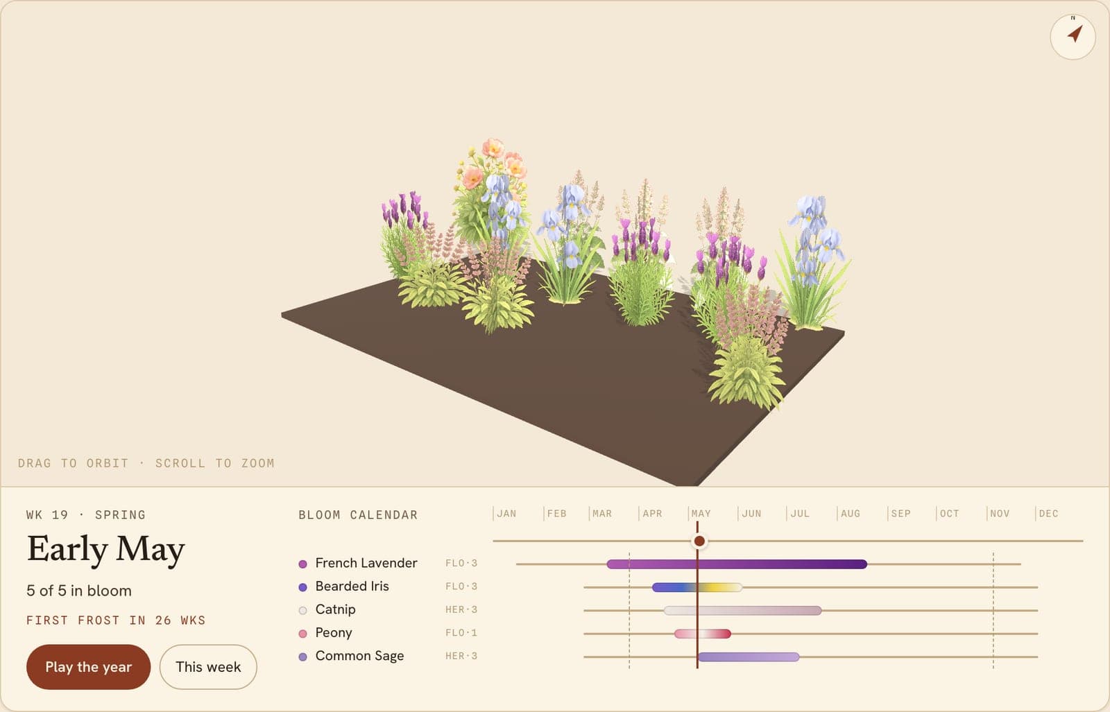Select the French Lavender color dot

click(x=302, y=564)
